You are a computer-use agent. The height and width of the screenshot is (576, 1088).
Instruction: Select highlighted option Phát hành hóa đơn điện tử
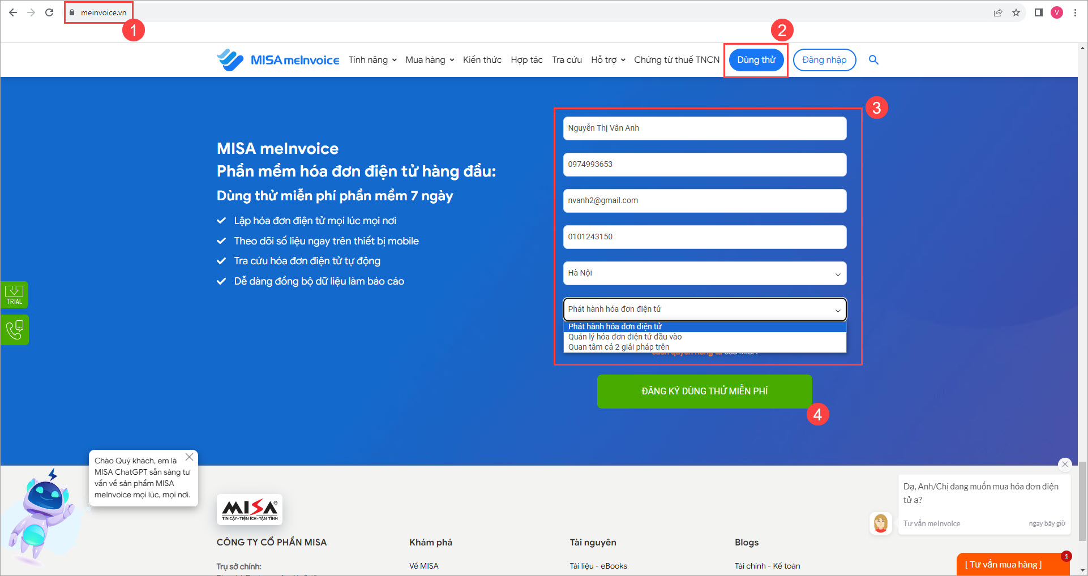pos(705,326)
